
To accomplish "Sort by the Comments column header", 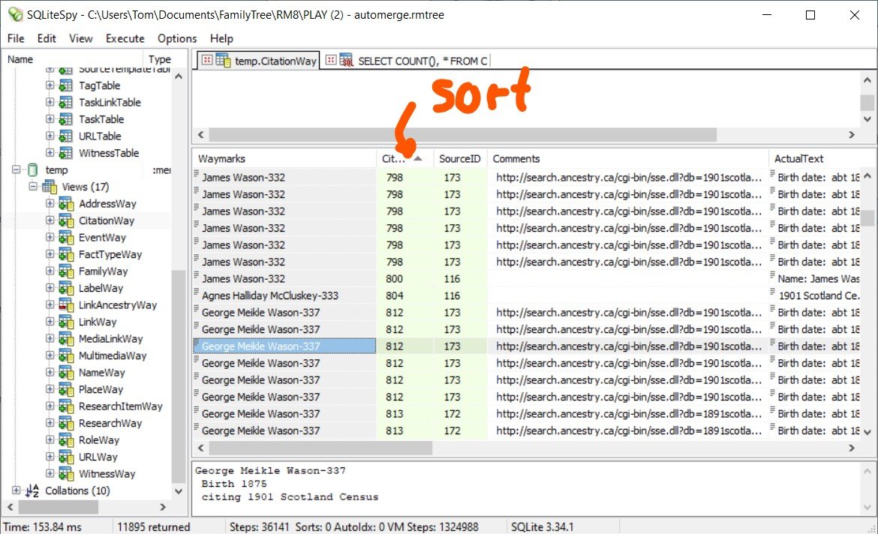I will click(x=627, y=158).
